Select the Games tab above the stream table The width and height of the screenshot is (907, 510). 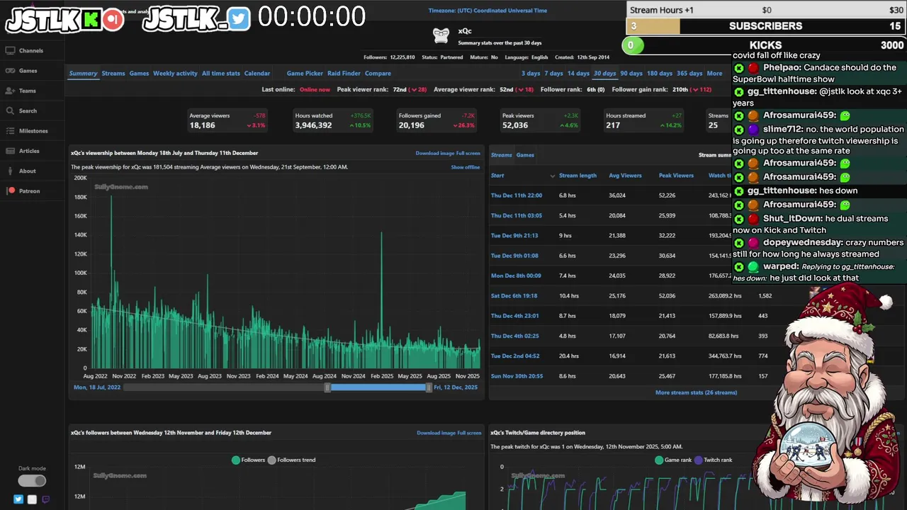(525, 155)
